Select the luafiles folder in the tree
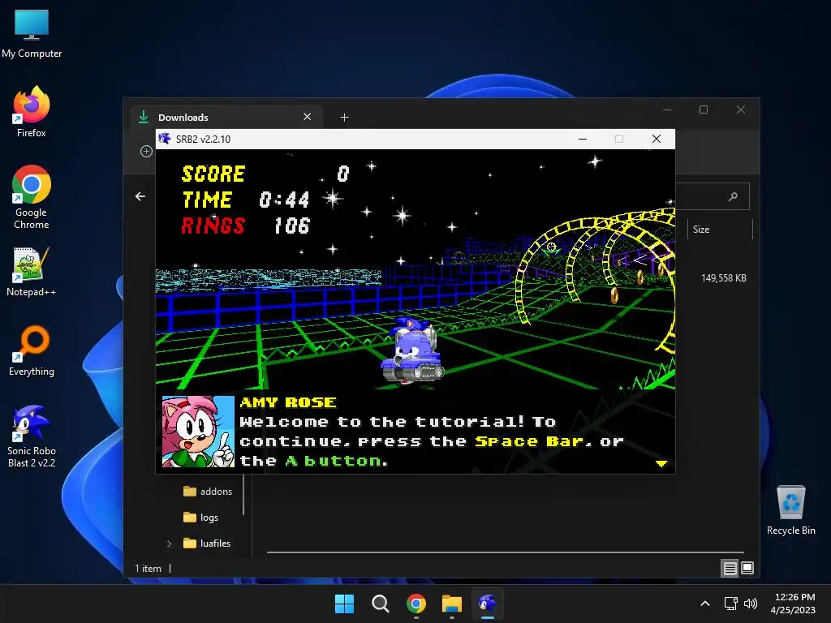This screenshot has width=831, height=623. (x=207, y=544)
